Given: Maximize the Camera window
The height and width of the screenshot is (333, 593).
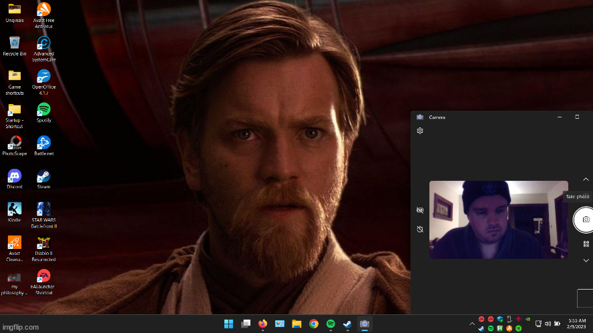Looking at the screenshot, I should tap(577, 117).
